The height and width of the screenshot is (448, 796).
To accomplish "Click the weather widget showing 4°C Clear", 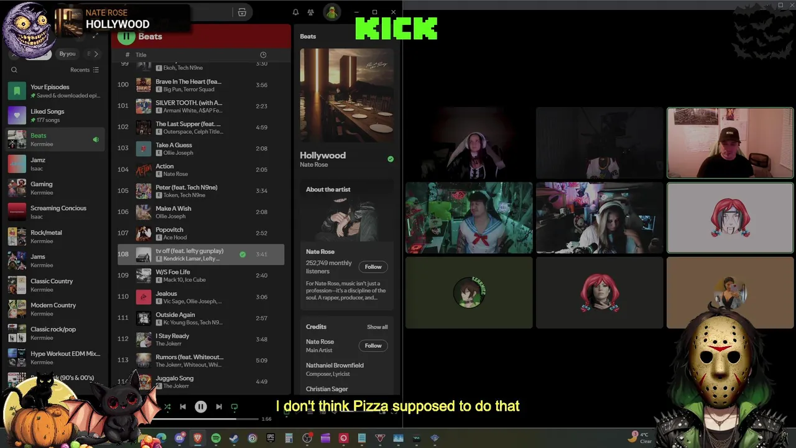I will tap(641, 437).
